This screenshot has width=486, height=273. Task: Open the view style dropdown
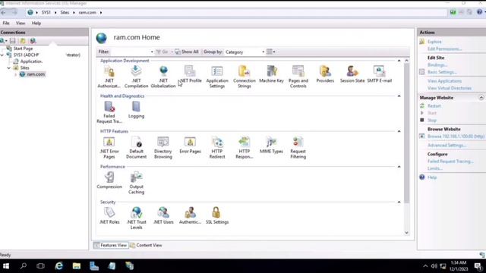(x=270, y=52)
